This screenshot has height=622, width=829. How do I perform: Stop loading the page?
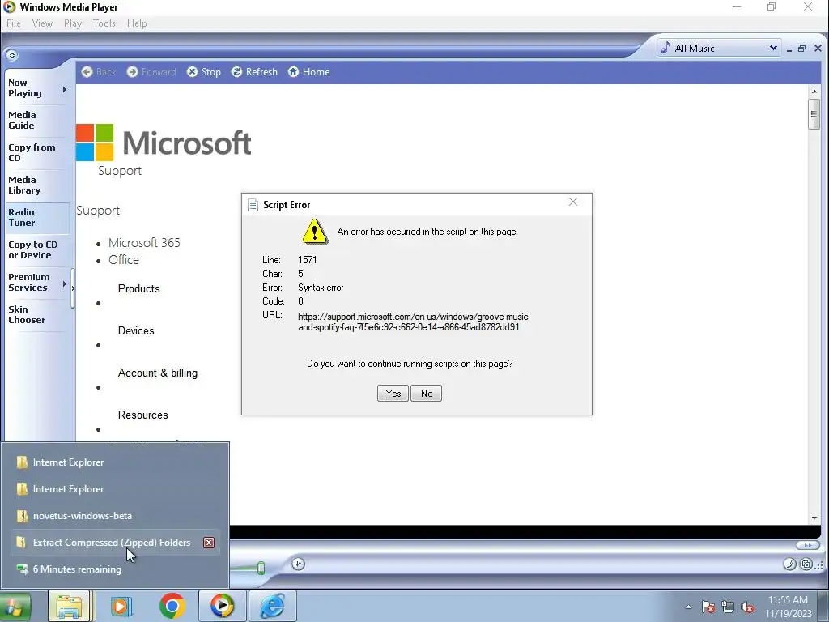(x=203, y=72)
